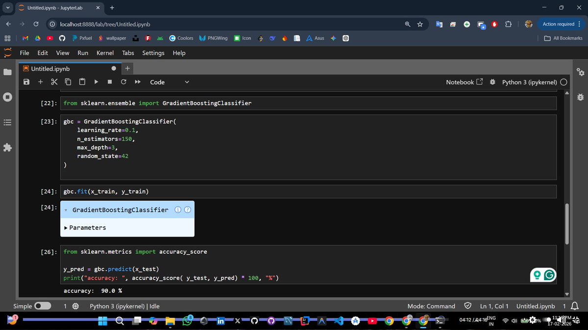Open the file browser sidebar folder icon
588x330 pixels.
coord(7,72)
